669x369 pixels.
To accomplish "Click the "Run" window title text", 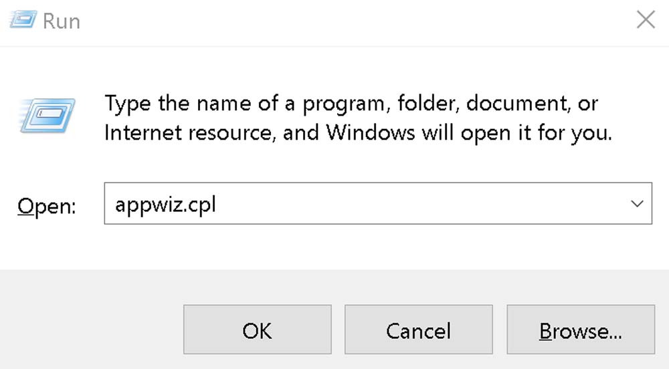I will [x=62, y=21].
